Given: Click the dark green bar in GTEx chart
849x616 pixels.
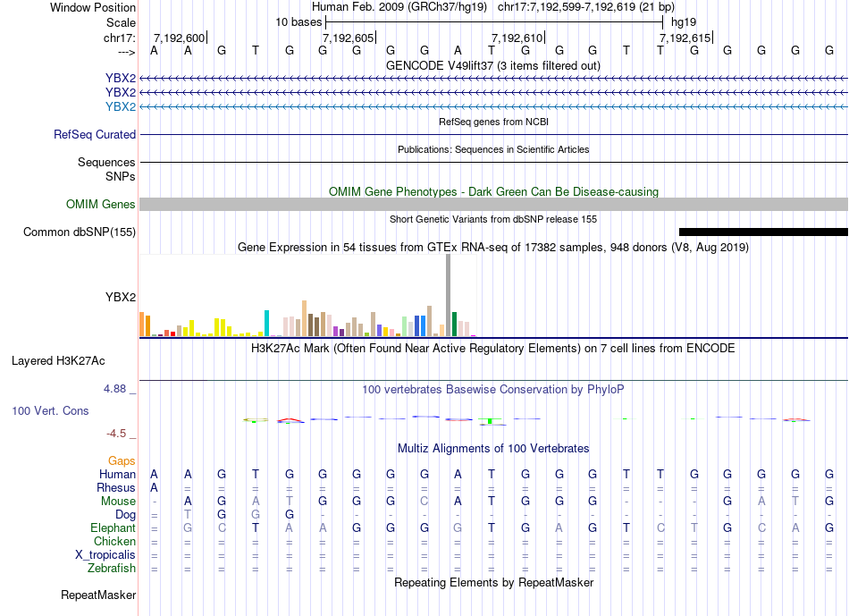Looking at the screenshot, I should click(x=454, y=324).
